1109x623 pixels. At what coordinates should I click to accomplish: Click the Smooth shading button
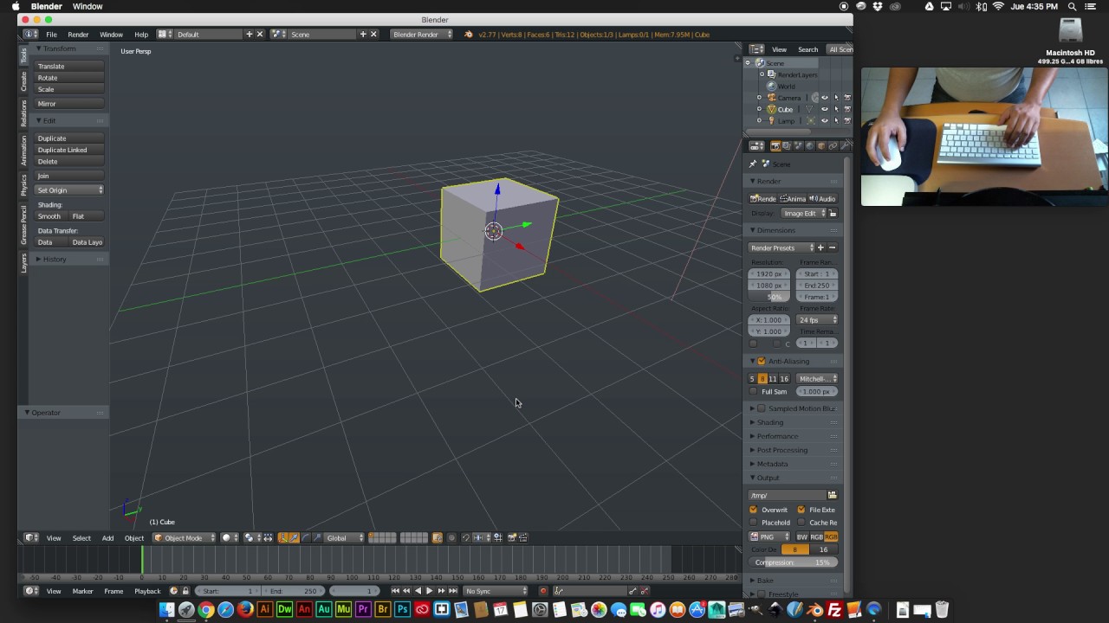pos(52,216)
